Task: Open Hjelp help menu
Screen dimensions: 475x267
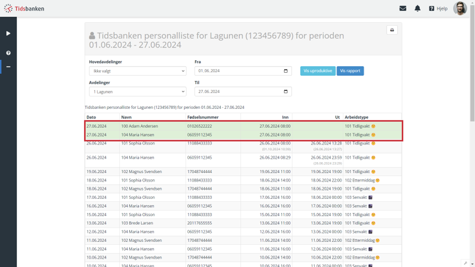Action: tap(438, 9)
